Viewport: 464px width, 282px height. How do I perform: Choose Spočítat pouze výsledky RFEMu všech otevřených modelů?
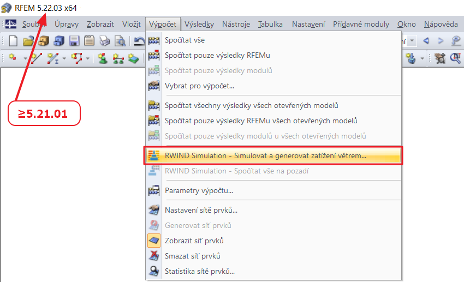pyautogui.click(x=275, y=121)
